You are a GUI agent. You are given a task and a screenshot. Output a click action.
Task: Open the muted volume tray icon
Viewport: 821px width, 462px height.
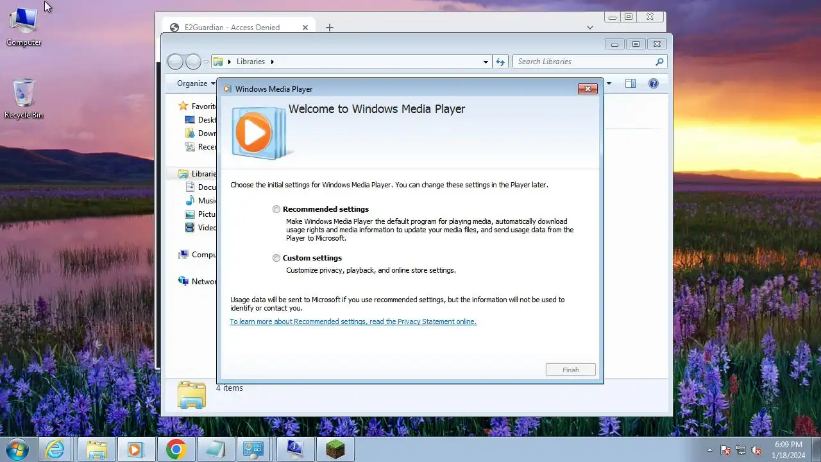coord(756,450)
